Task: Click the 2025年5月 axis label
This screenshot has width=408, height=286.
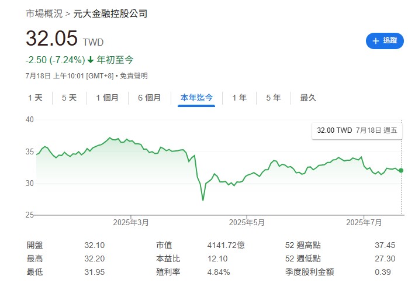Action: (247, 222)
